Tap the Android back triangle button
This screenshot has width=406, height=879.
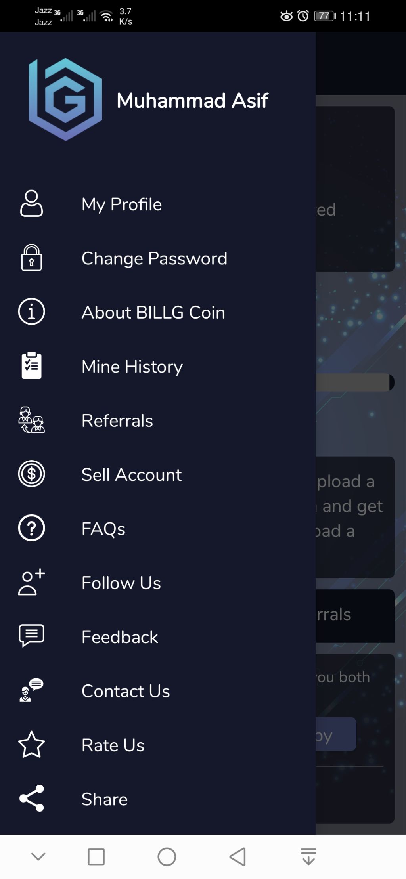pyautogui.click(x=237, y=857)
